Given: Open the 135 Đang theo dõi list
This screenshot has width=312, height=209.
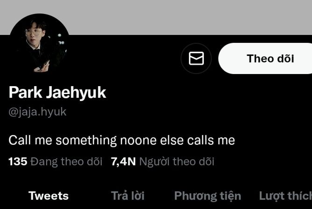Looking at the screenshot, I should pyautogui.click(x=55, y=162).
